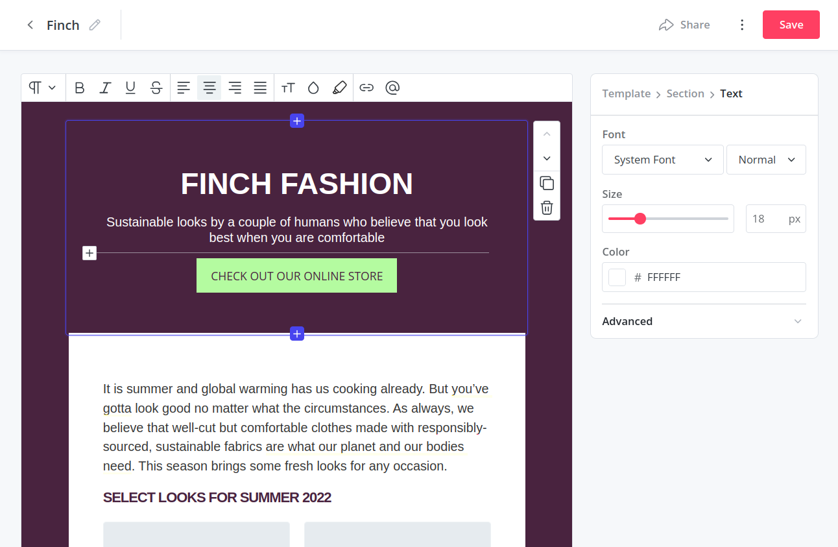Open the three-dot overflow menu
Viewport: 838px width, 547px height.
742,25
